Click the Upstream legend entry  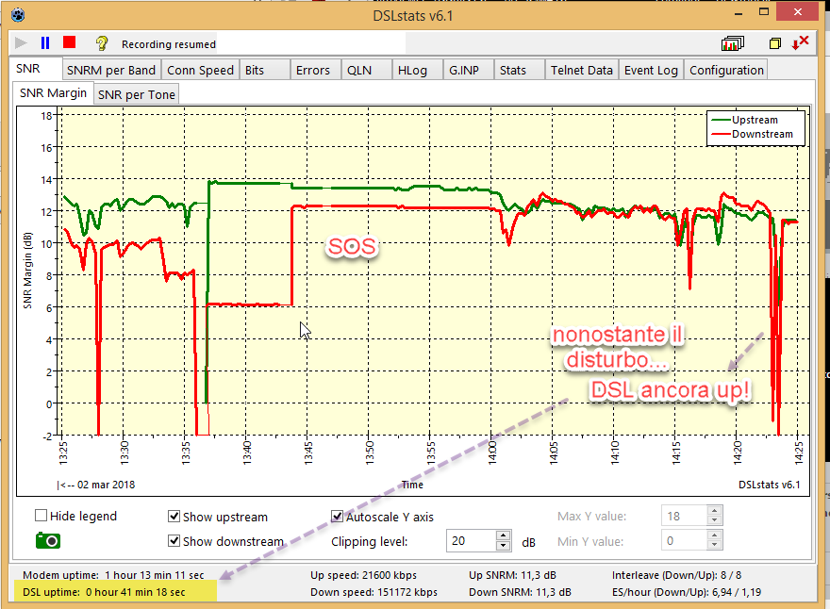click(745, 120)
